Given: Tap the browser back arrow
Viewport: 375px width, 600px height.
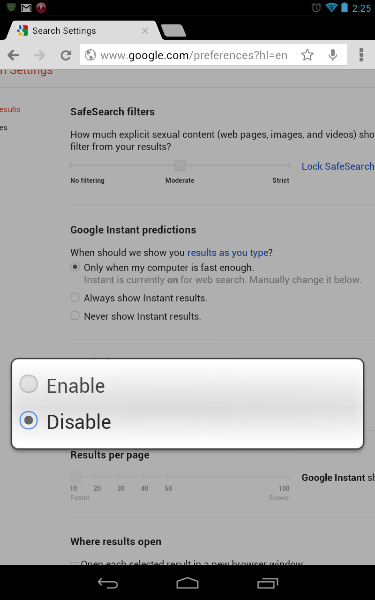Looking at the screenshot, I should click(x=13, y=55).
